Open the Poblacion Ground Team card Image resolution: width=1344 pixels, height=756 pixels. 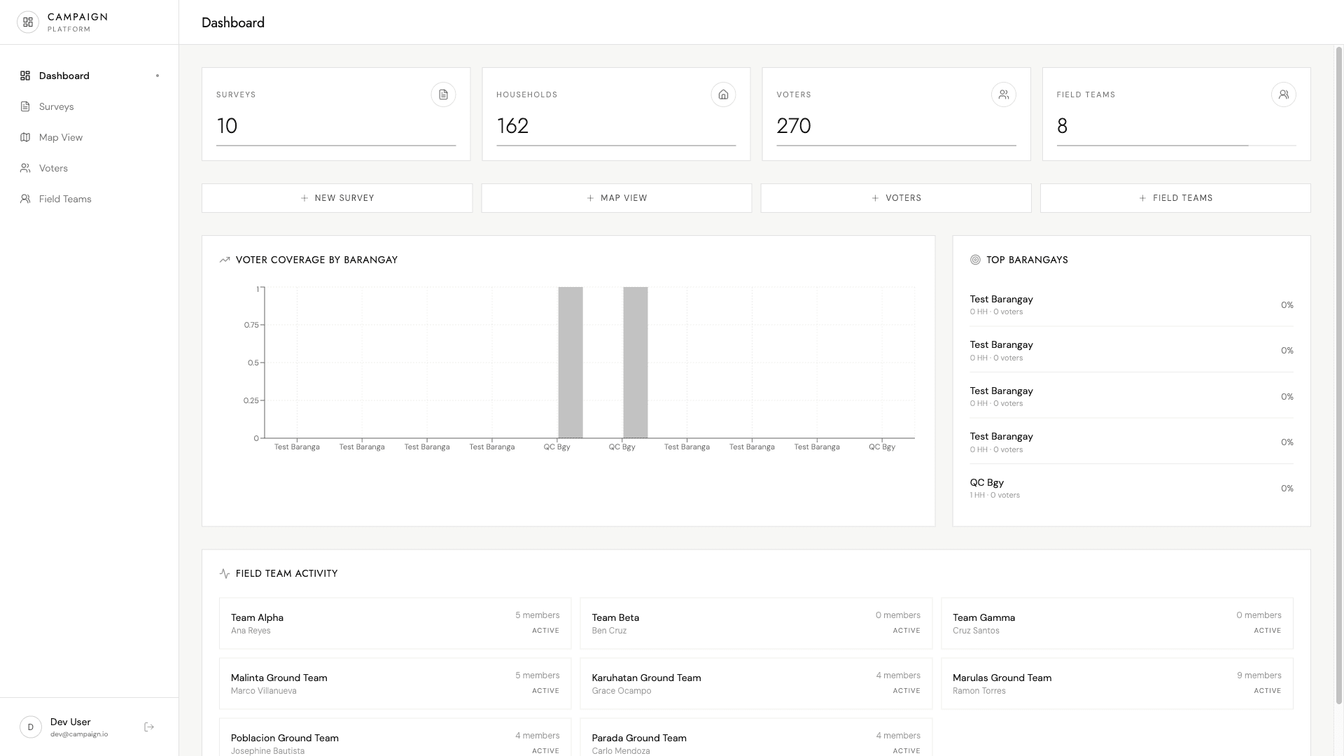tap(395, 737)
